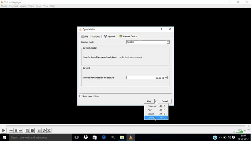Switch to the Disc tab

point(96,37)
